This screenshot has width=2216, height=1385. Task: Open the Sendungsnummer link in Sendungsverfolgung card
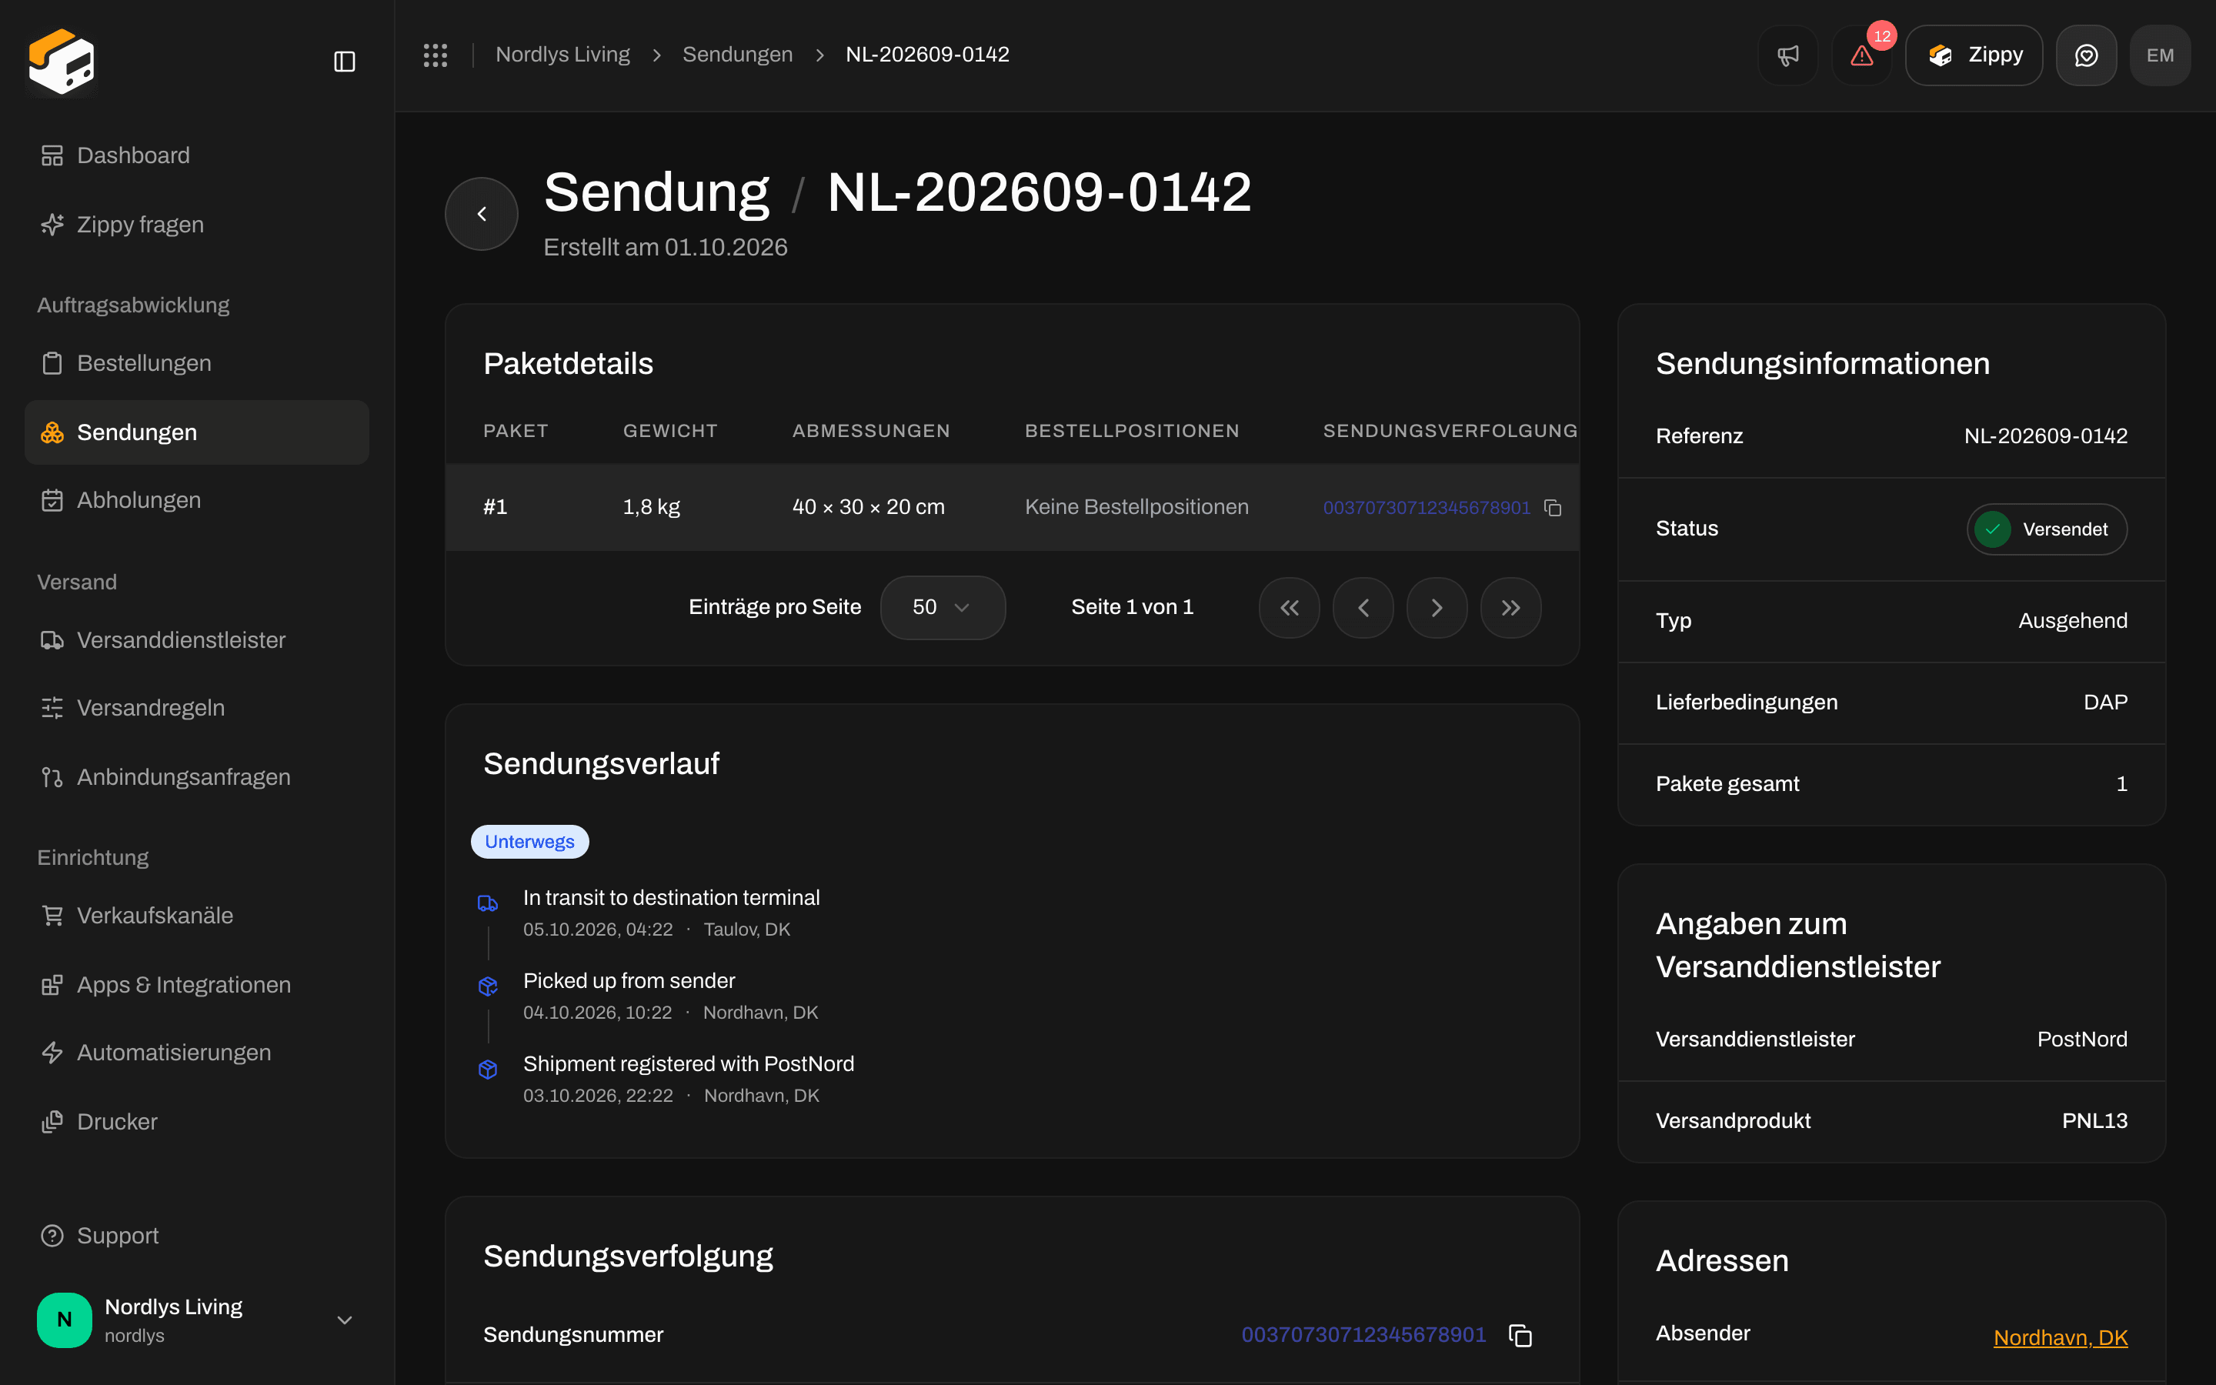click(x=1363, y=1335)
